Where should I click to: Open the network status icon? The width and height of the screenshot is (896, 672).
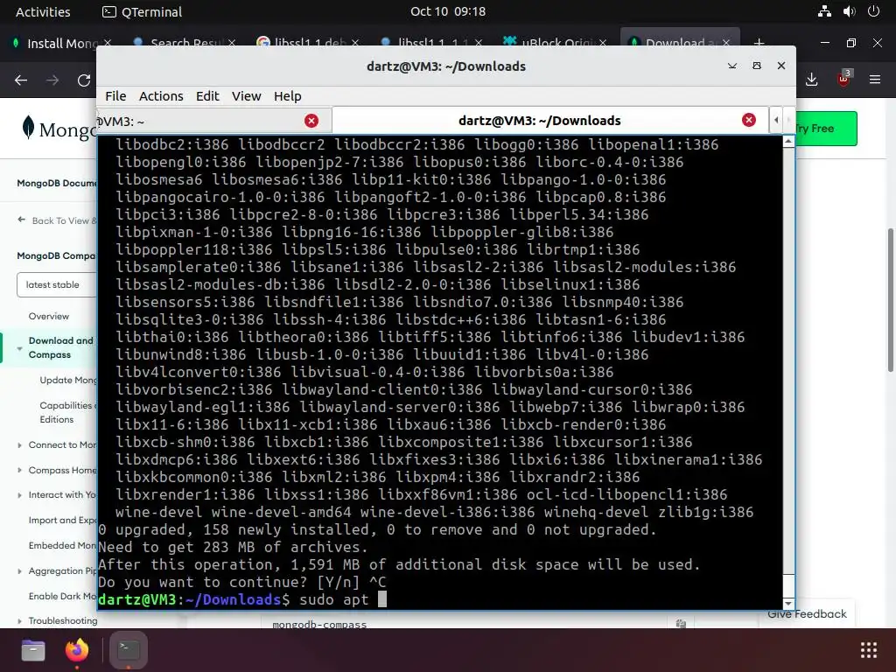click(x=824, y=10)
